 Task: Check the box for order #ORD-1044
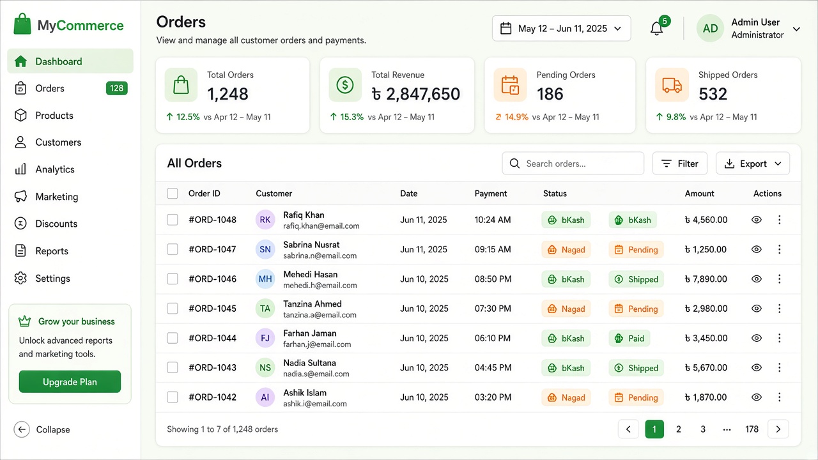[x=173, y=338]
